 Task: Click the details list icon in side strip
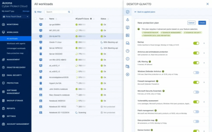tap(128, 35)
